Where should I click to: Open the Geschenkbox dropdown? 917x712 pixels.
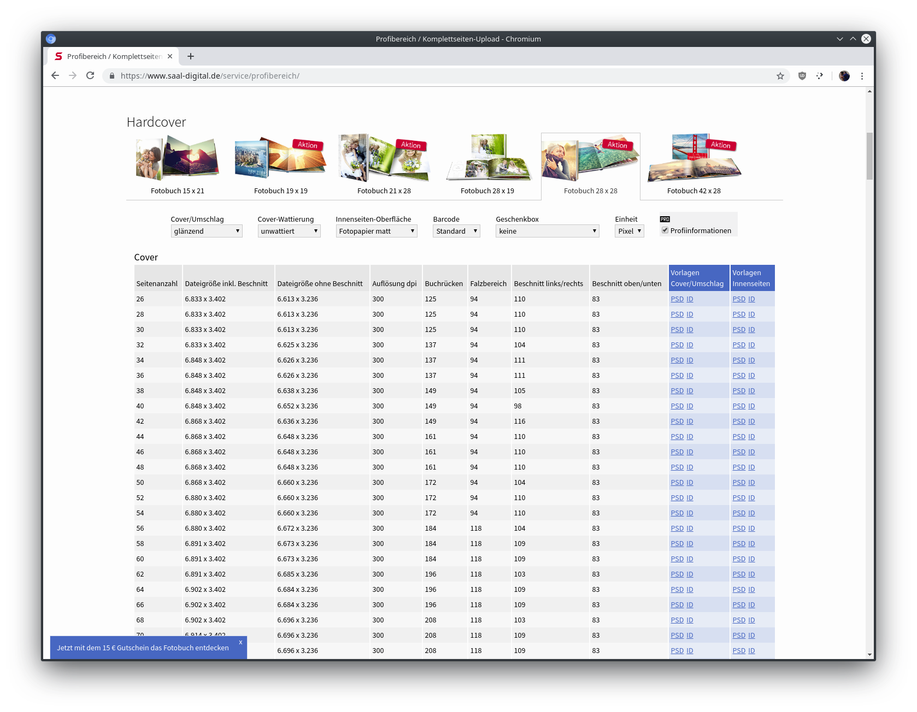pos(547,231)
